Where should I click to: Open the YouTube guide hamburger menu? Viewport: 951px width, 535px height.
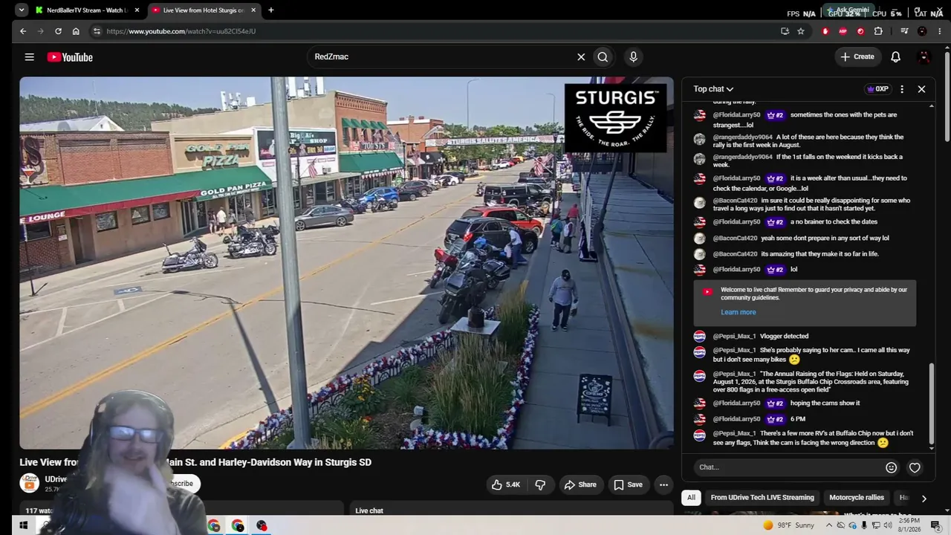tap(29, 57)
